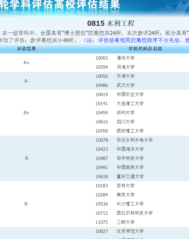The height and width of the screenshot is (239, 189).
Task: Click school name 长沙理工大学
Action: coord(130,204)
